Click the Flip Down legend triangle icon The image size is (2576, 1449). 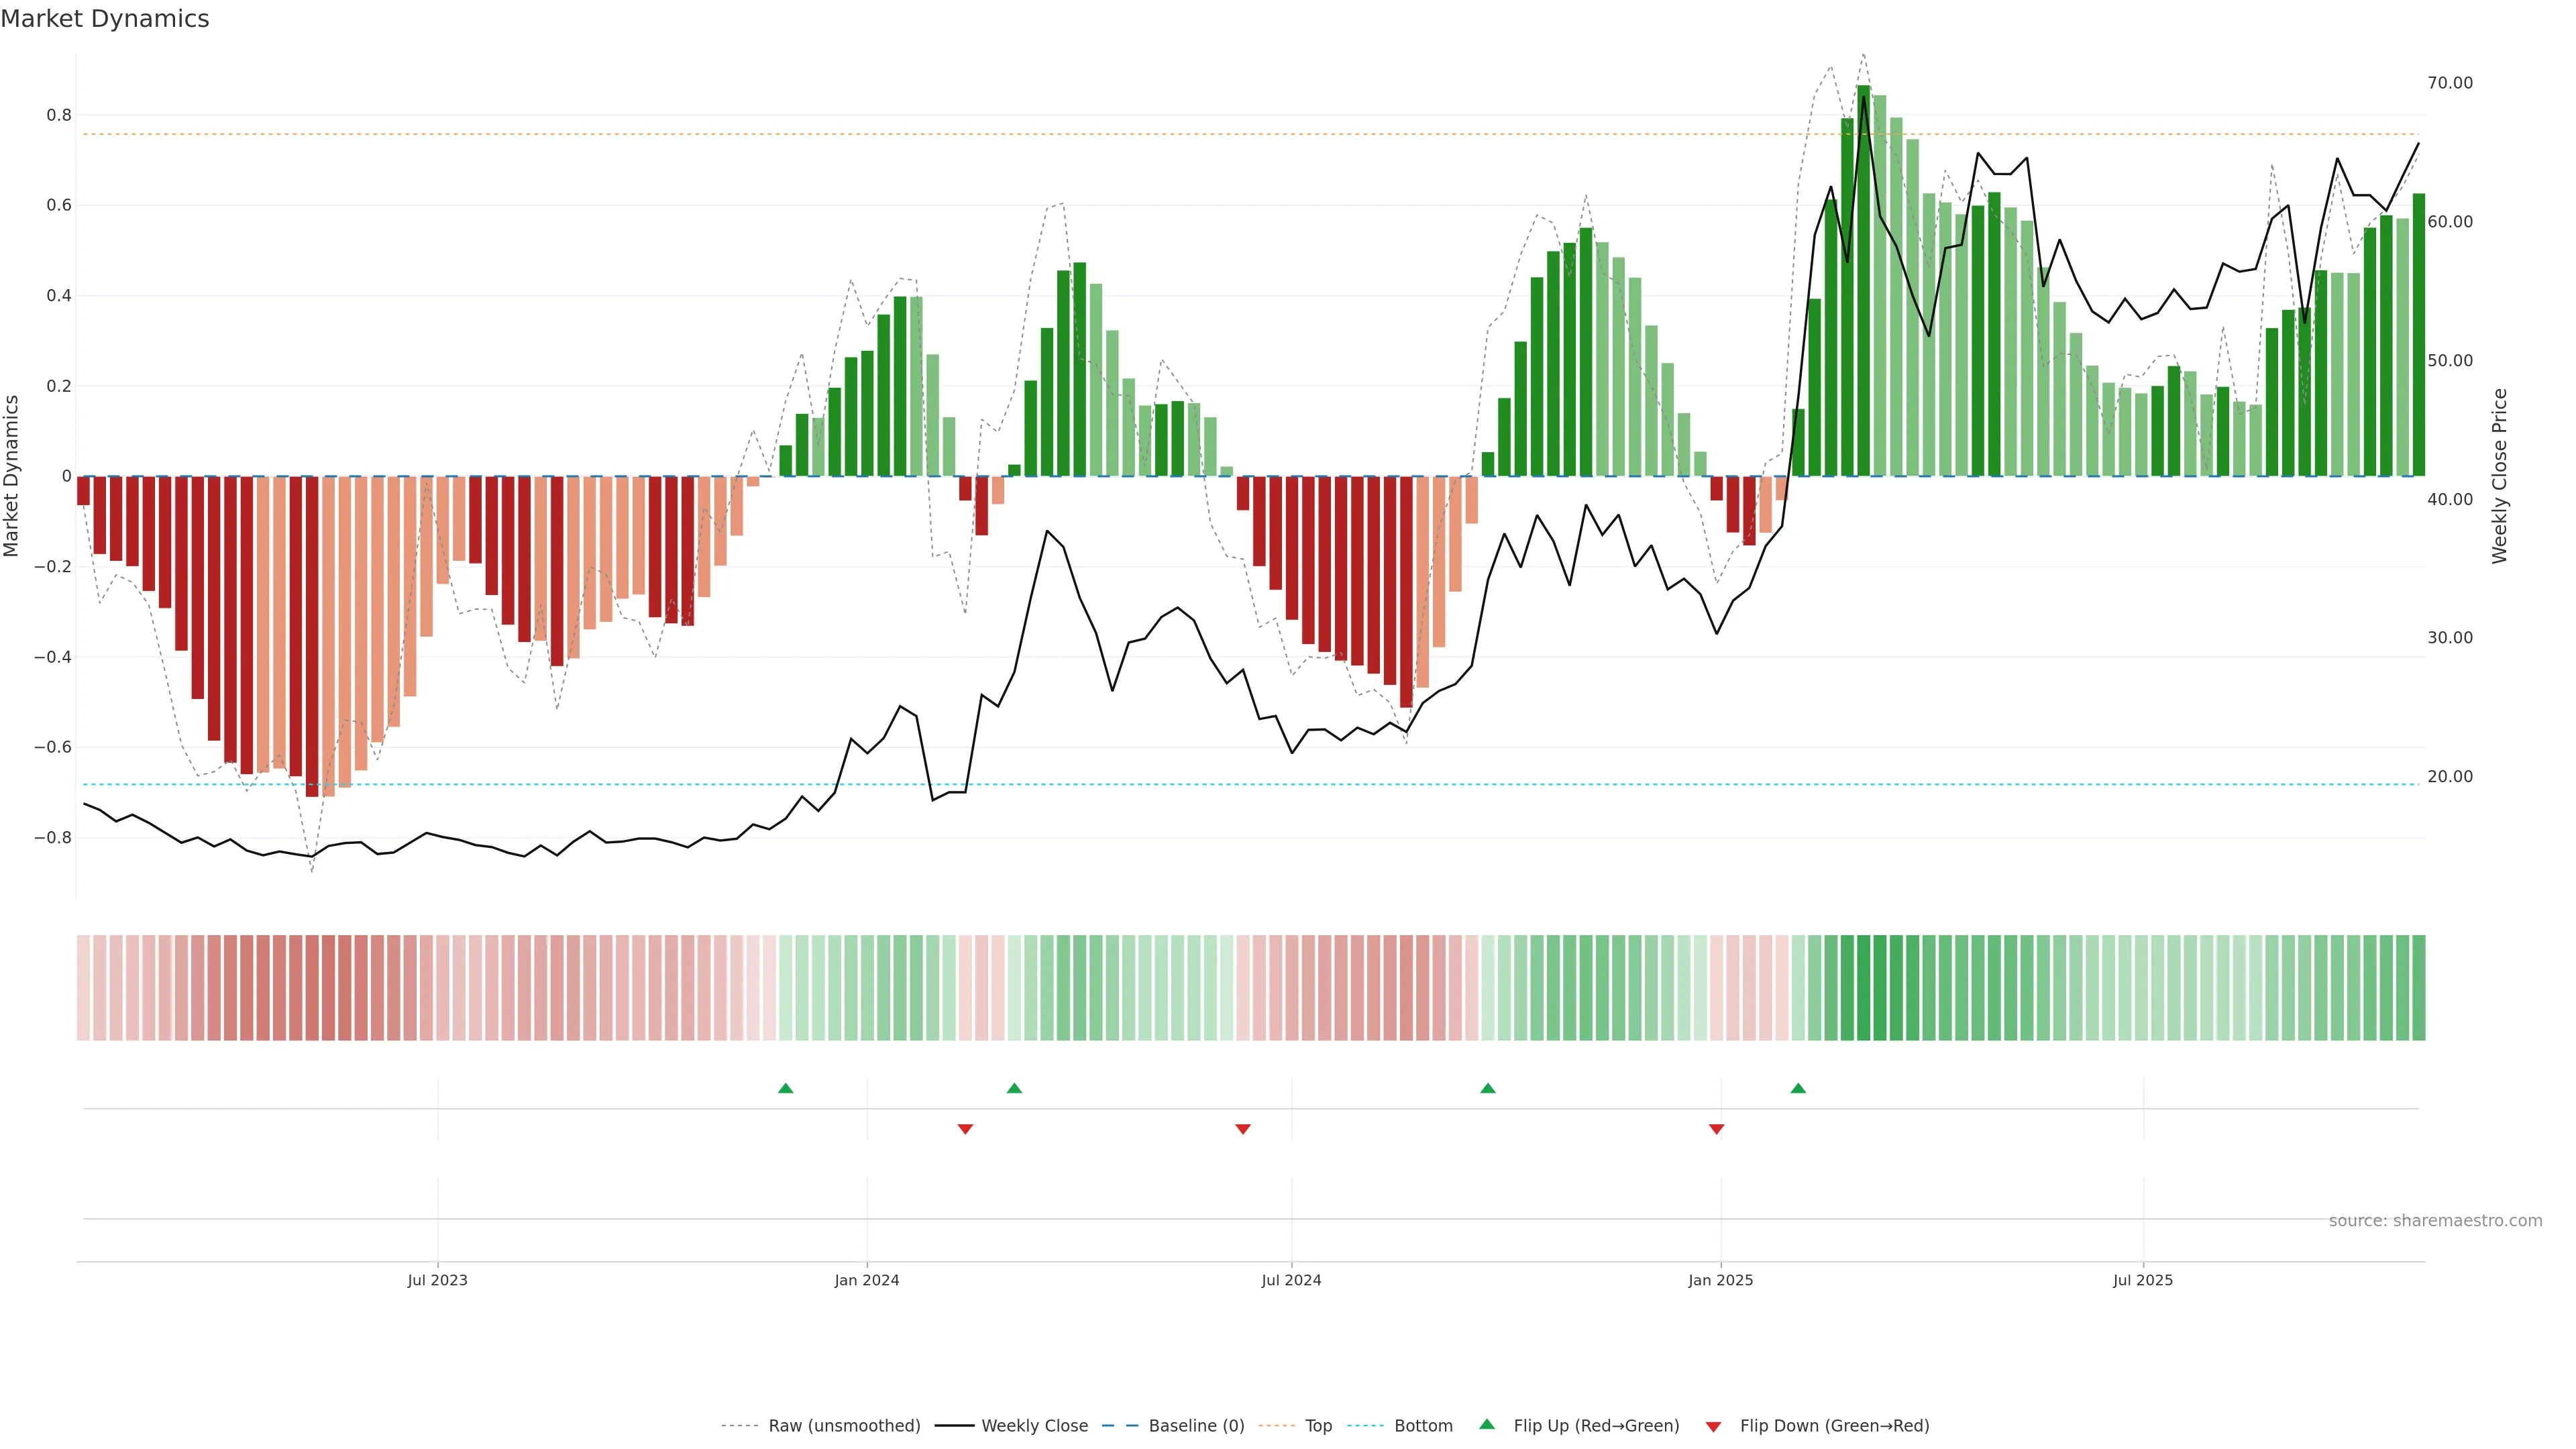pos(1713,1426)
